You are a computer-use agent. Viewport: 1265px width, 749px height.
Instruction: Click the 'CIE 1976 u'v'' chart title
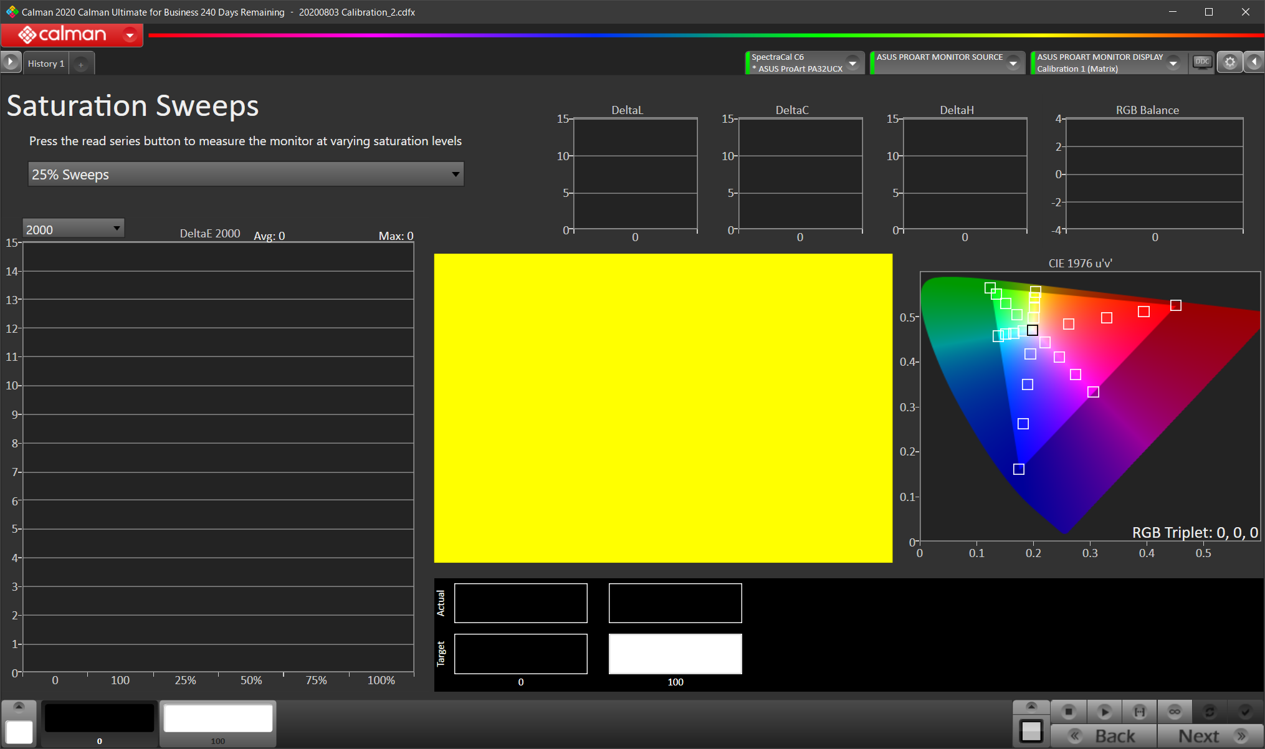pyautogui.click(x=1080, y=263)
